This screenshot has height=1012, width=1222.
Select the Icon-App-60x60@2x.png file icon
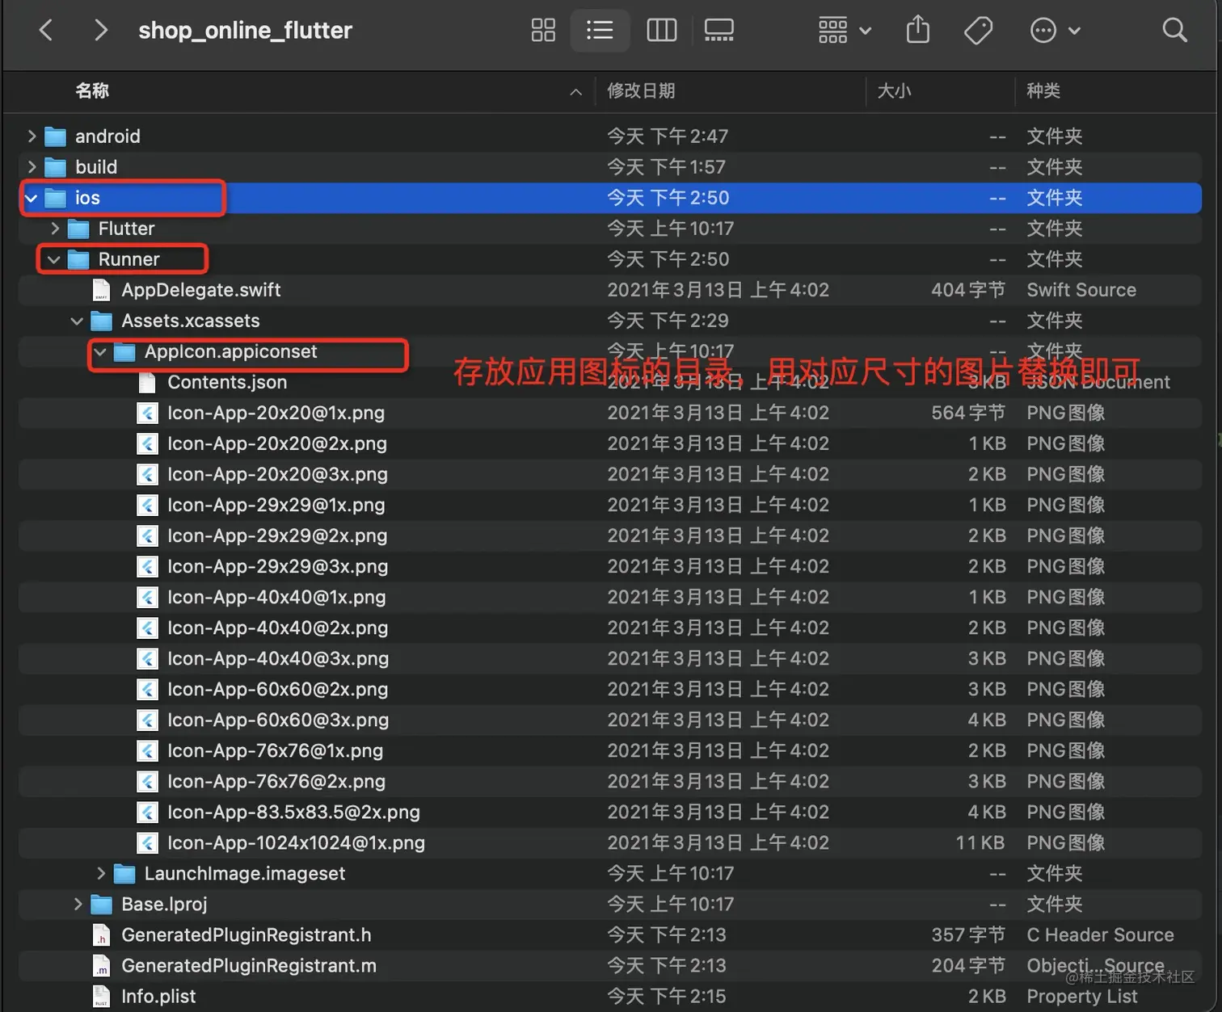[147, 689]
